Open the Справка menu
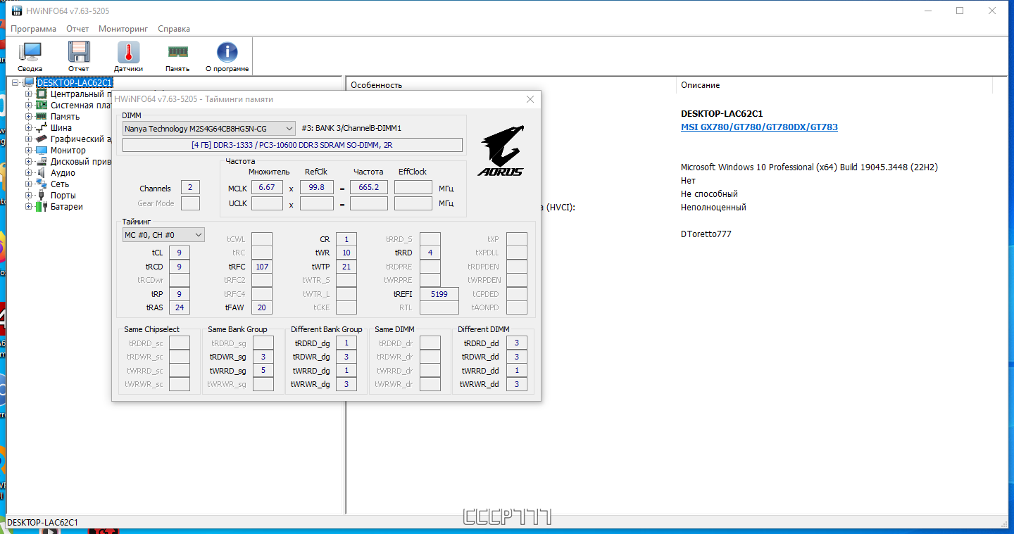The image size is (1014, 534). coord(174,29)
